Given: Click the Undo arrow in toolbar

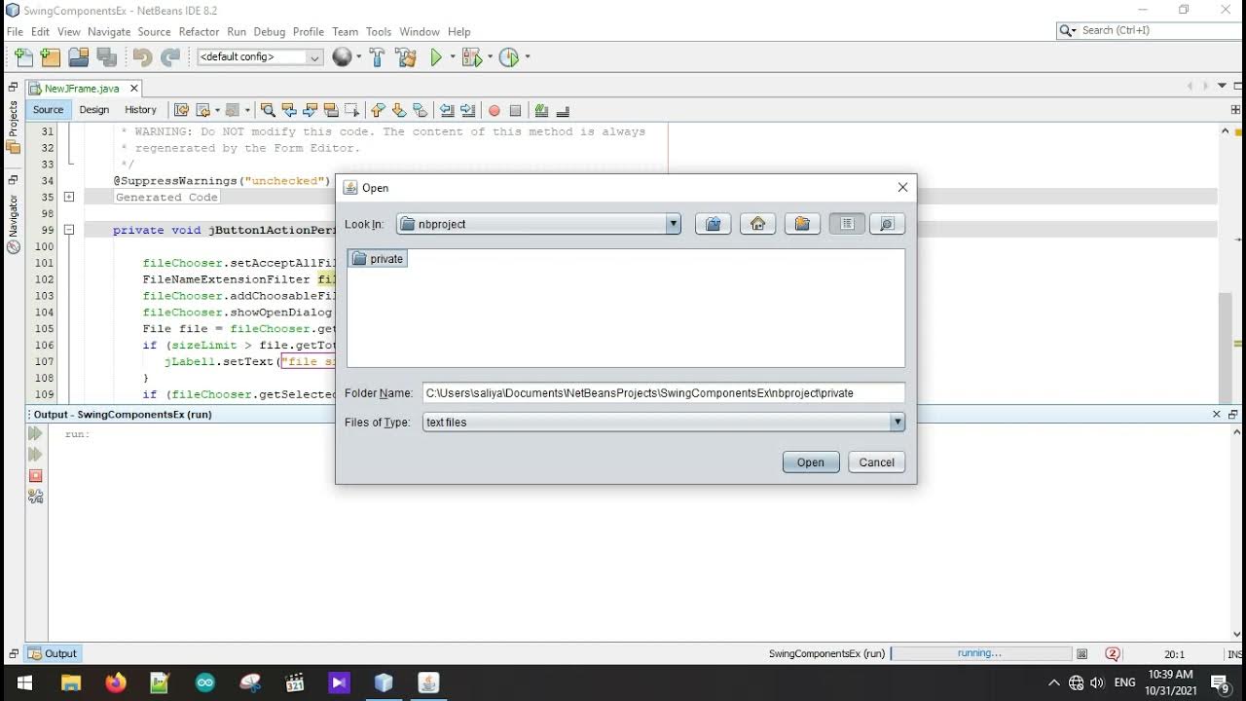Looking at the screenshot, I should (x=142, y=57).
